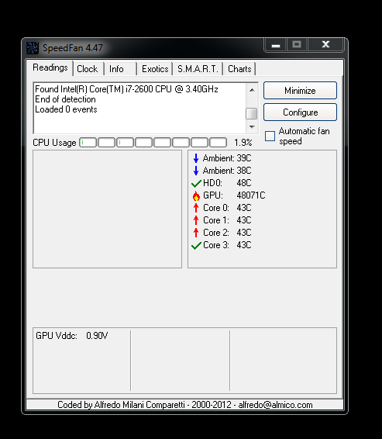The image size is (382, 439).
Task: Click the red up arrow beside Core 0
Action: coord(196,208)
